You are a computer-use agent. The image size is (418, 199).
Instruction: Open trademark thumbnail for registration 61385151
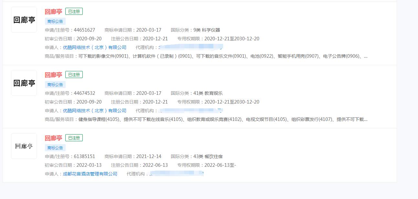(24, 146)
